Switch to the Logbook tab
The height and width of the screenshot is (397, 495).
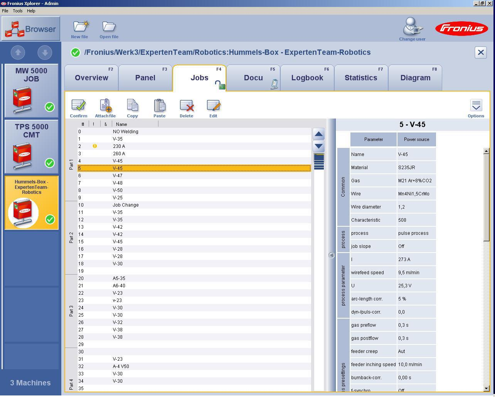[307, 78]
